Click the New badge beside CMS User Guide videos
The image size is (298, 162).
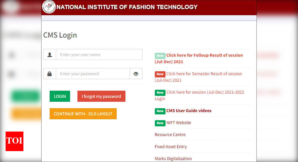pyautogui.click(x=160, y=111)
